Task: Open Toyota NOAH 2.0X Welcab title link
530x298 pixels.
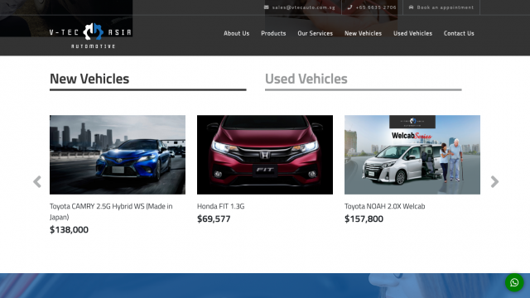Action: coord(384,206)
